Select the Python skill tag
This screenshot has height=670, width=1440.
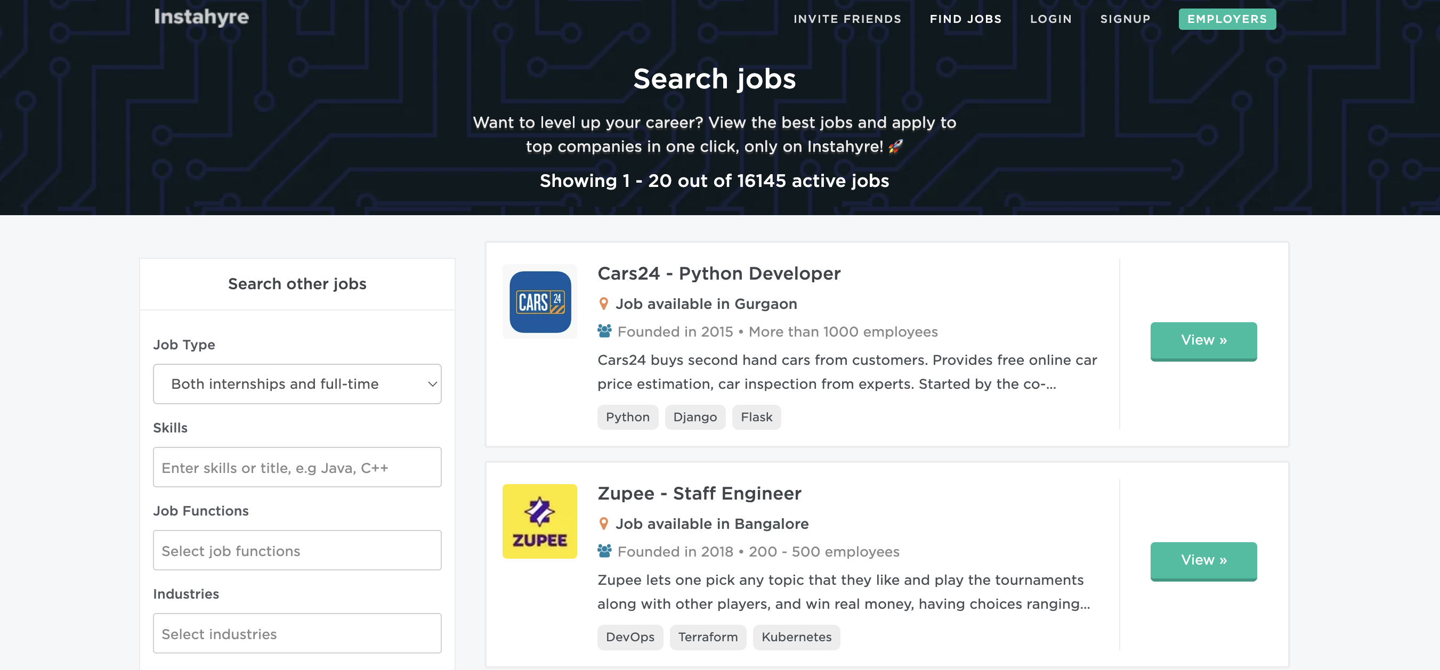tap(627, 417)
